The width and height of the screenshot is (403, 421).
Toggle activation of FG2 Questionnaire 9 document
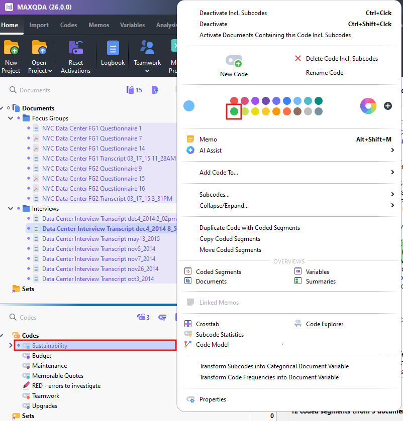29,168
